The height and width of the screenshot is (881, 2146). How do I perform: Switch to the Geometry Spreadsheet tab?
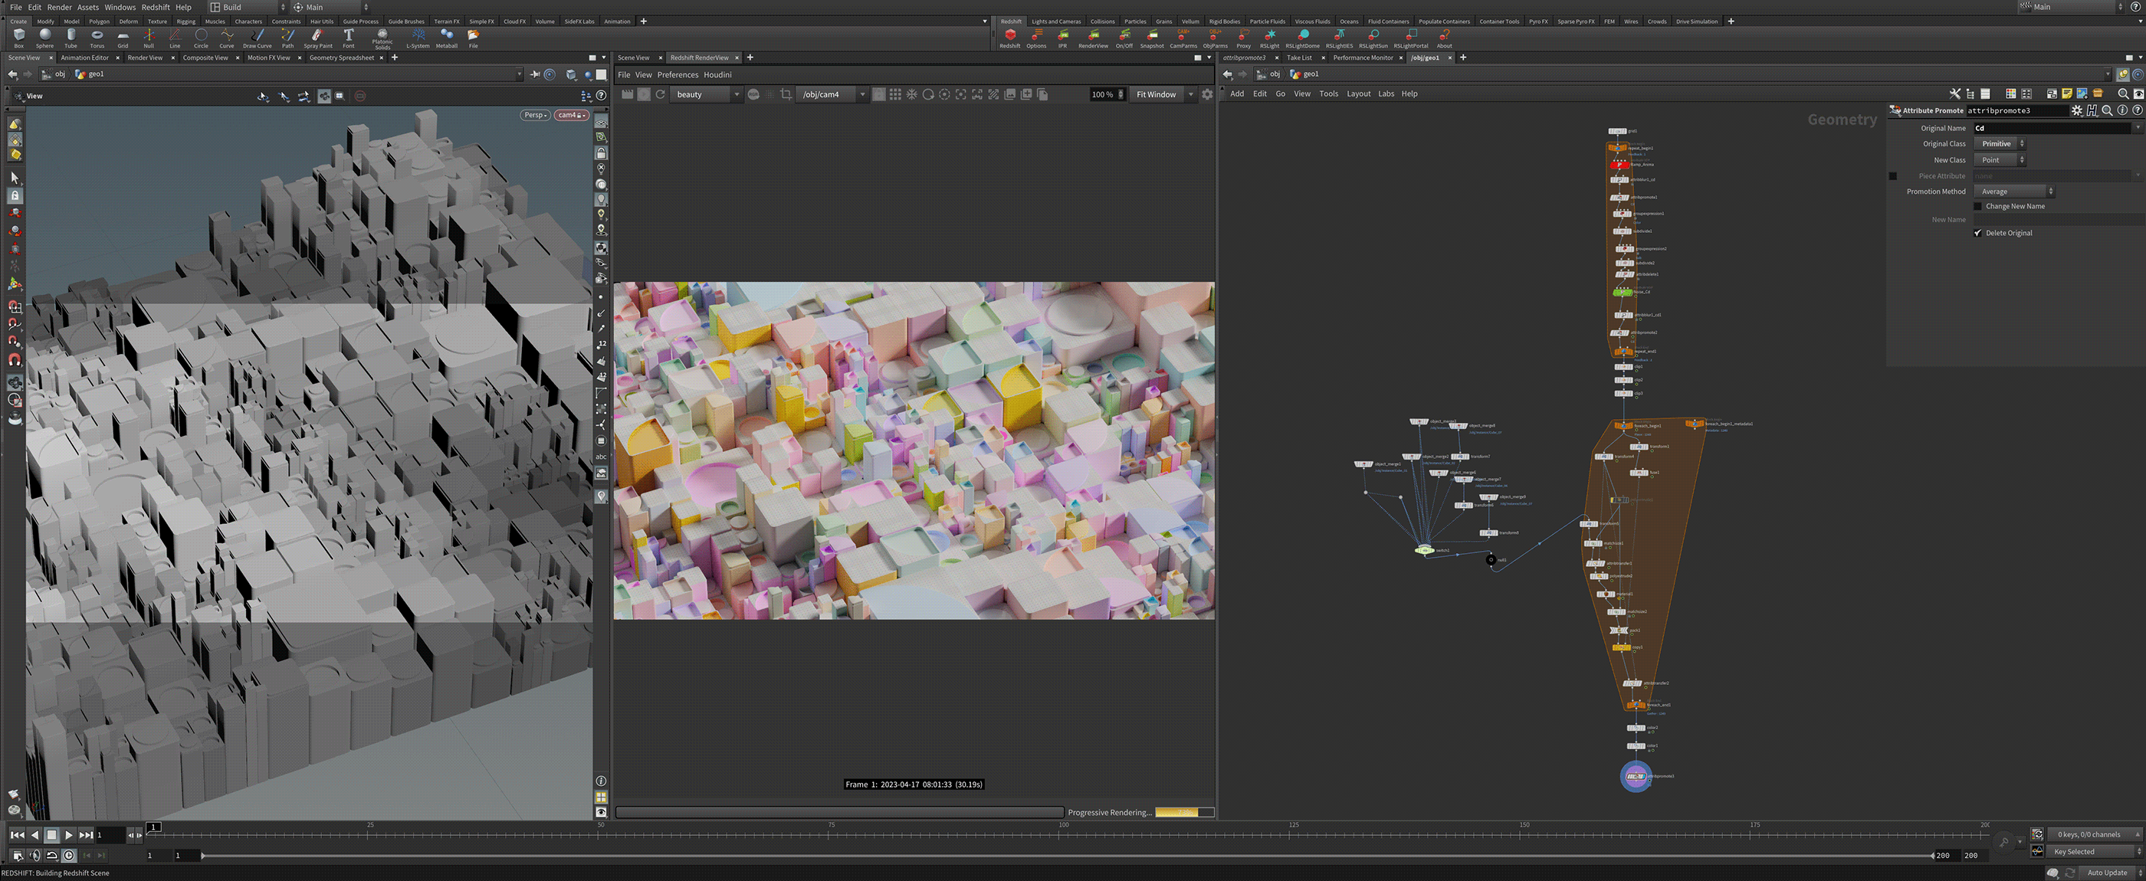point(341,57)
